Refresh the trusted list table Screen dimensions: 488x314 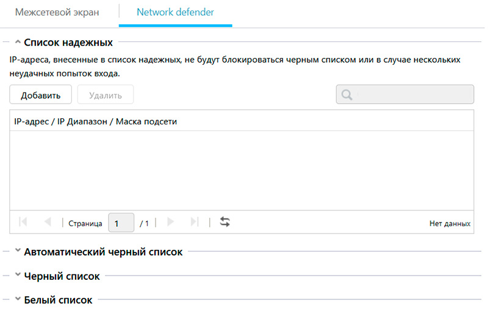coord(225,223)
